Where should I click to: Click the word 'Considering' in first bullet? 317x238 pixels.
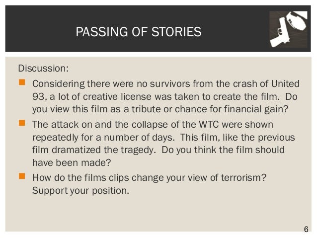click(x=59, y=83)
